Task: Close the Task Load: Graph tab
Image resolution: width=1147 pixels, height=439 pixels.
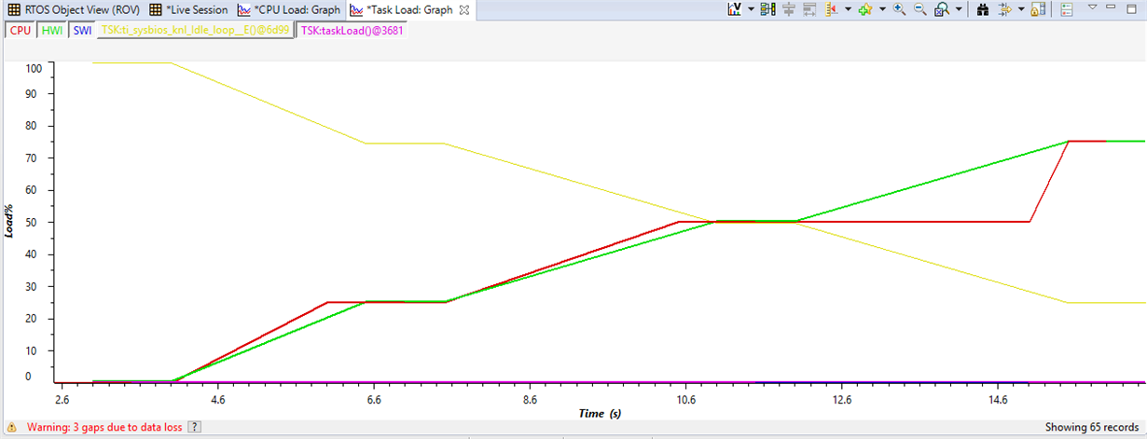Action: click(464, 9)
